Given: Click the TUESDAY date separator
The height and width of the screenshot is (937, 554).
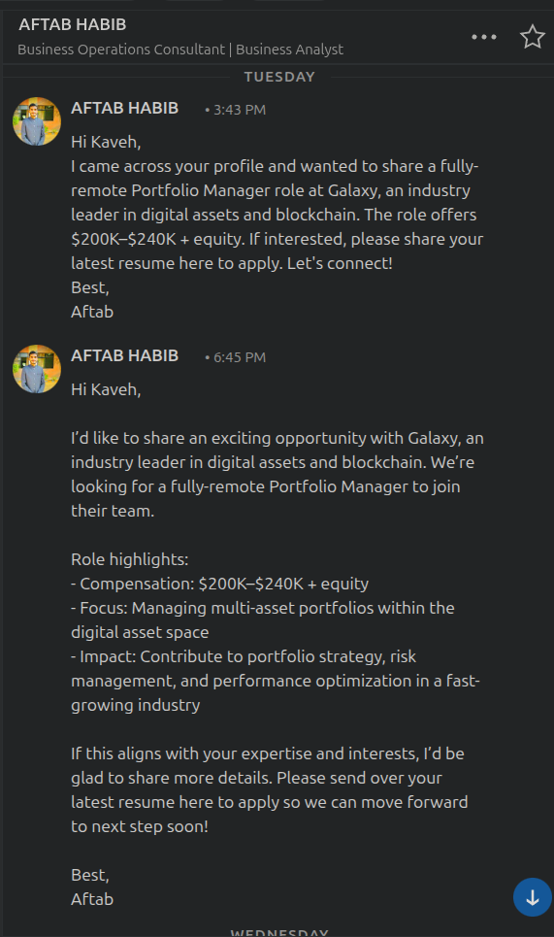Looking at the screenshot, I should (279, 77).
